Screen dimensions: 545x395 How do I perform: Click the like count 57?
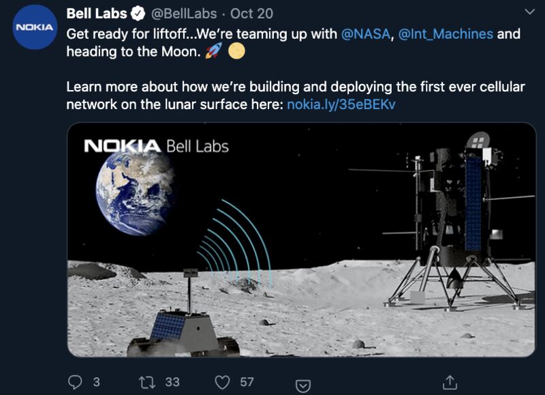click(247, 382)
